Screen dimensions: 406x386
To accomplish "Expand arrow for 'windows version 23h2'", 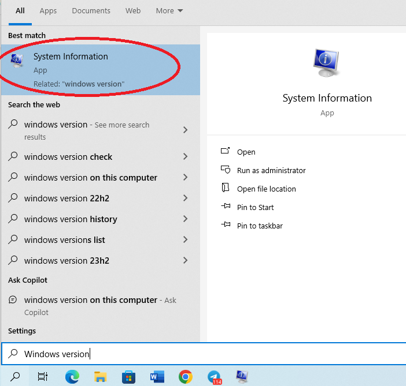I will coord(185,260).
